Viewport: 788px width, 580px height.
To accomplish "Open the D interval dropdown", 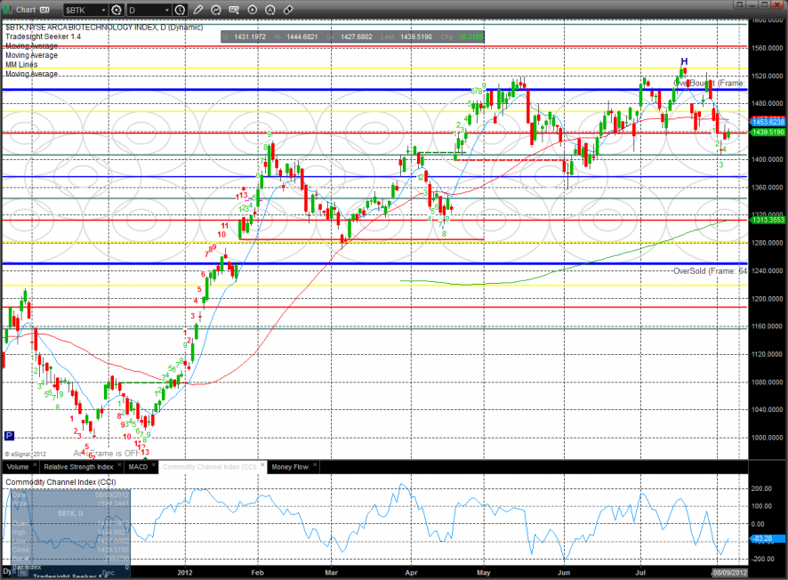I will click(x=167, y=10).
